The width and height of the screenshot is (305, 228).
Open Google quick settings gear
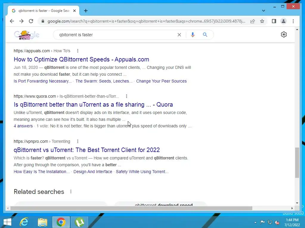click(x=284, y=34)
